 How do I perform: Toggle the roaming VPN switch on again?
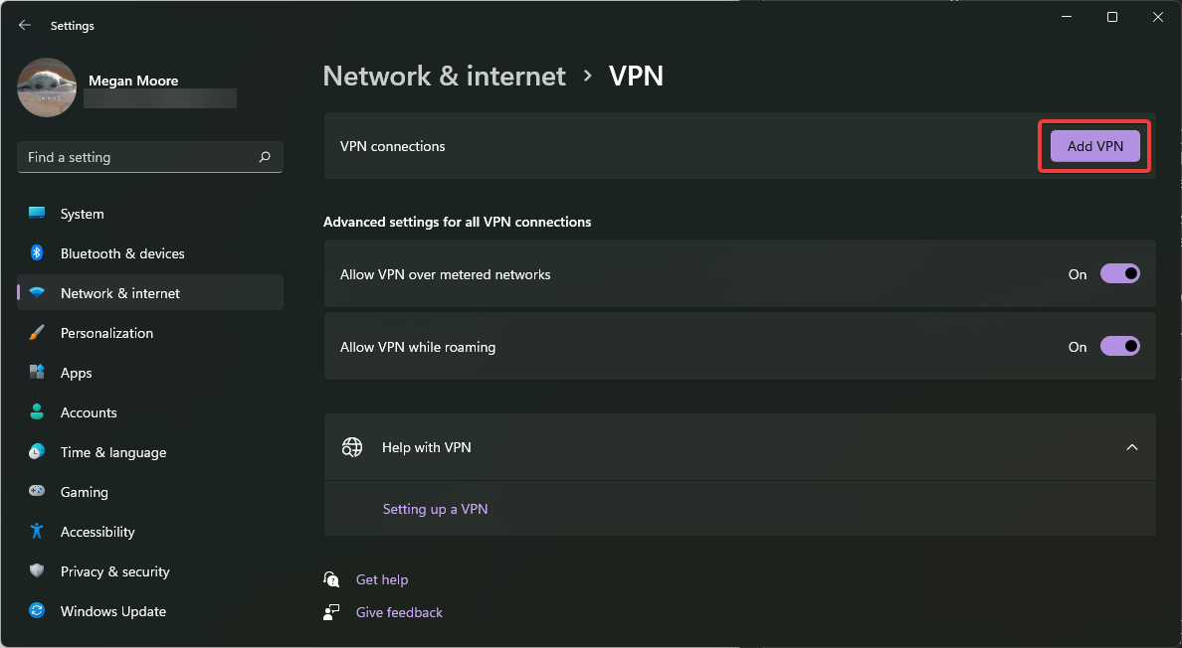1120,346
